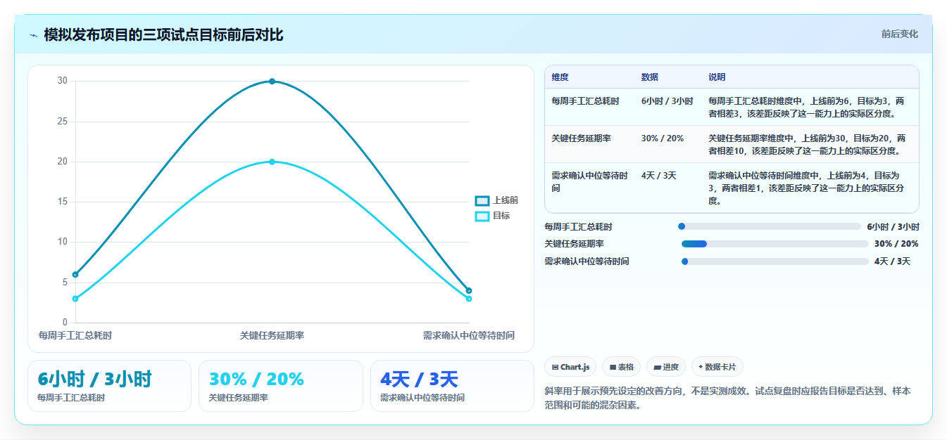Click the 关键任务延期率 label beside its progress bar

pos(574,244)
